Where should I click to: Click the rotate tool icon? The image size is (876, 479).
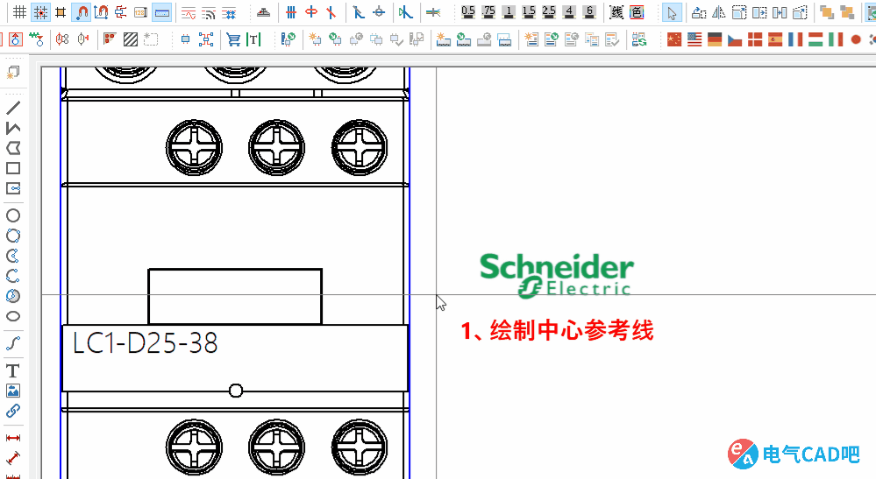[699, 12]
